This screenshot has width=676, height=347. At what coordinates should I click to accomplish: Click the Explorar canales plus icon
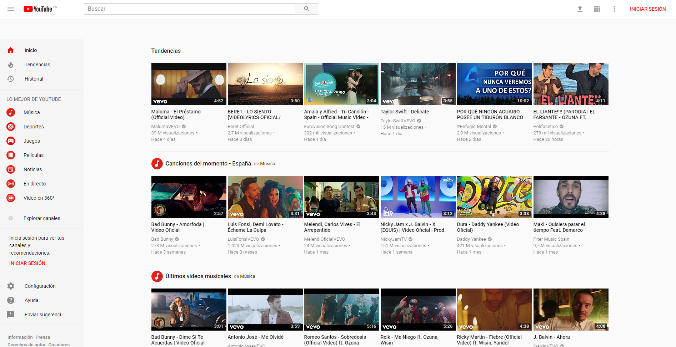click(11, 218)
